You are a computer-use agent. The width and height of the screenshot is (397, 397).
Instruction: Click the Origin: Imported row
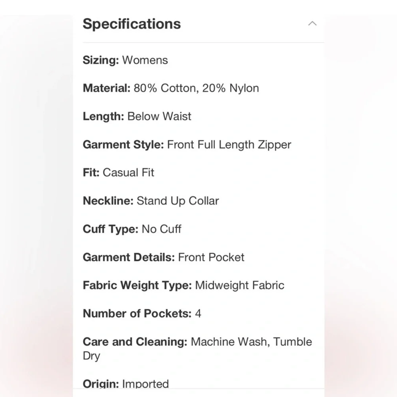point(125,384)
